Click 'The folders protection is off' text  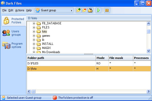coord(76,98)
